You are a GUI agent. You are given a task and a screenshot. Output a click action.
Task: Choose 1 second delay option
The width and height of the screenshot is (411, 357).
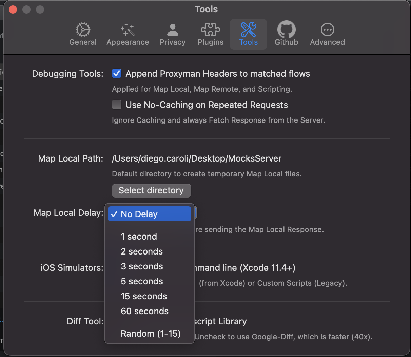(x=150, y=237)
